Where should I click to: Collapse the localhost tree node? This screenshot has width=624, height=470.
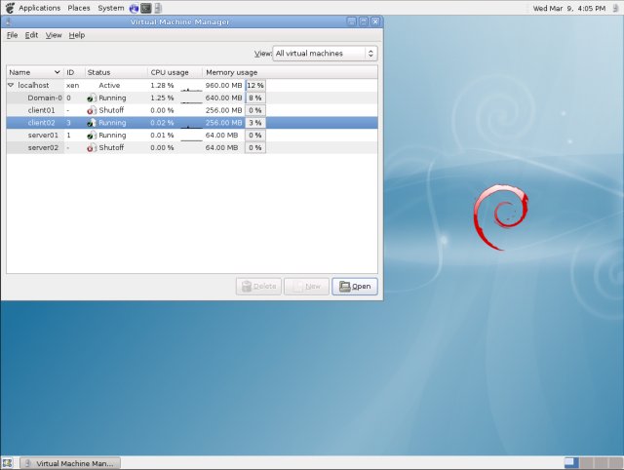coord(11,85)
